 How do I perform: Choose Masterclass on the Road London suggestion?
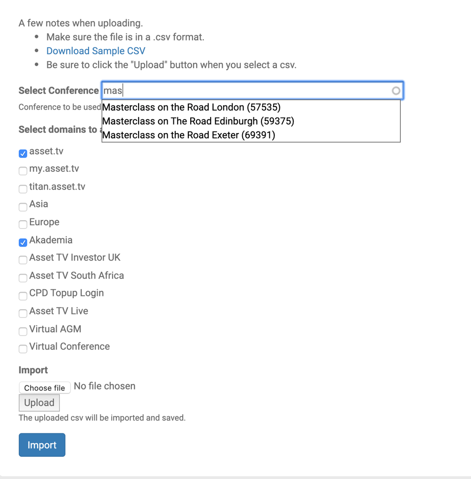pyautogui.click(x=251, y=107)
